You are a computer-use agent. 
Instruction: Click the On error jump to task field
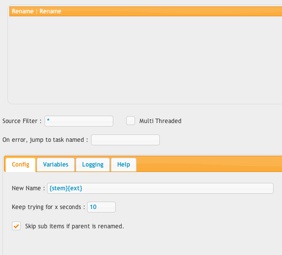coord(125,140)
